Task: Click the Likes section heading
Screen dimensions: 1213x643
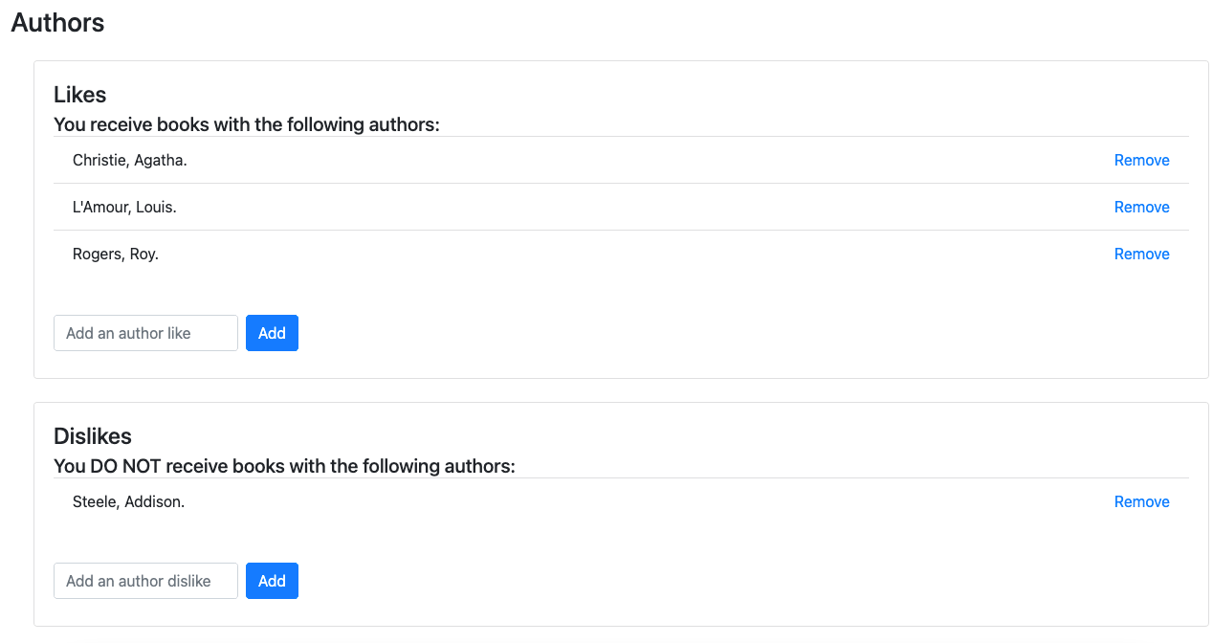Action: pyautogui.click(x=79, y=95)
